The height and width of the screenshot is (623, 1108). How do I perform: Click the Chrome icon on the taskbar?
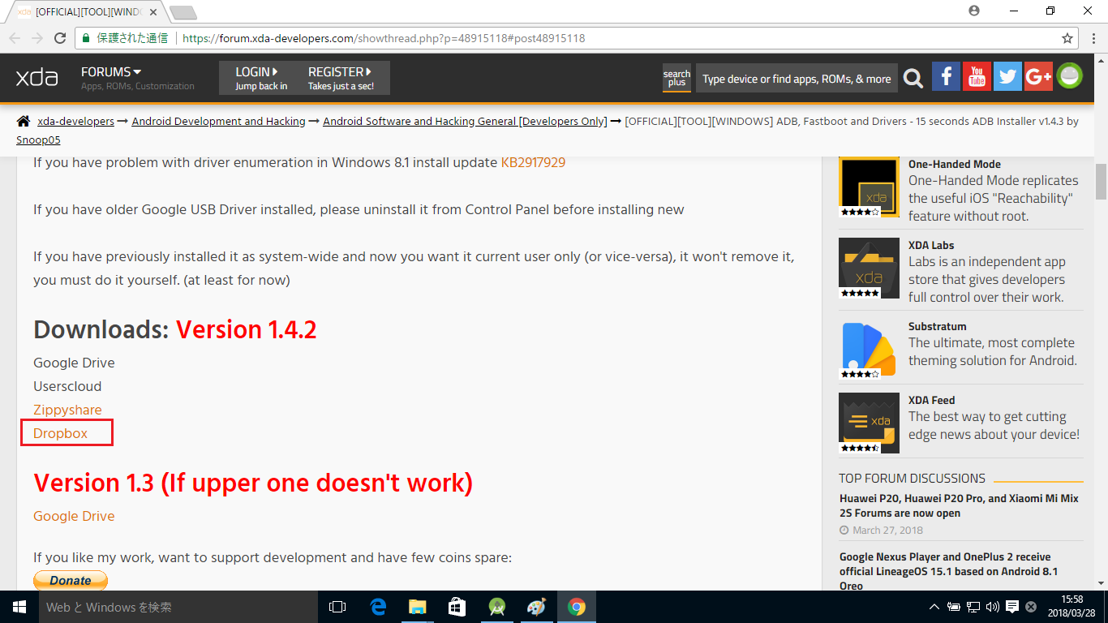pyautogui.click(x=577, y=607)
